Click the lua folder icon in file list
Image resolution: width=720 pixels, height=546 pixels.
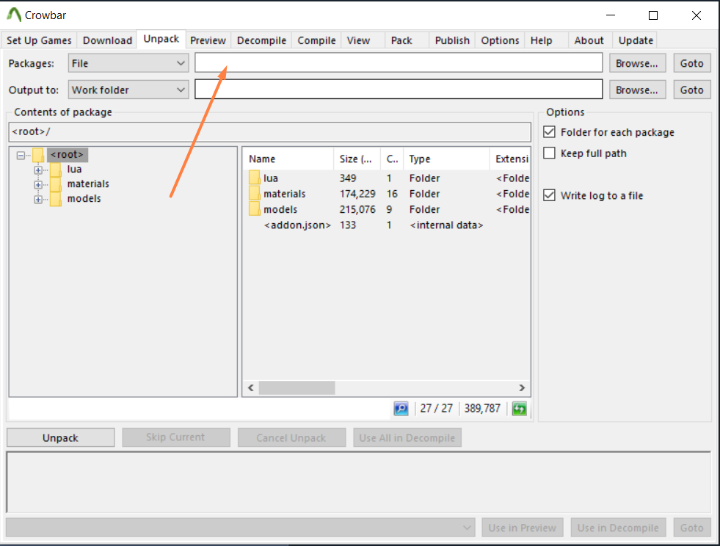click(x=255, y=178)
